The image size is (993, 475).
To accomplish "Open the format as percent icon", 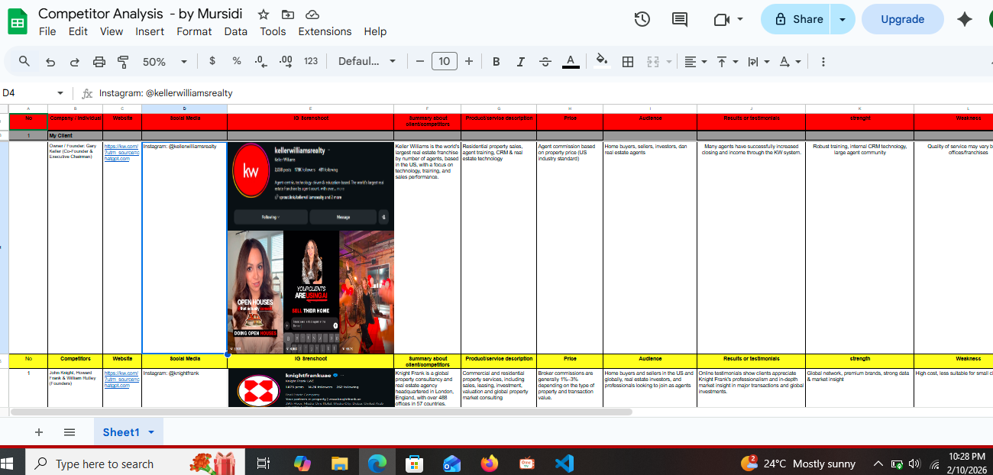I will click(x=236, y=61).
